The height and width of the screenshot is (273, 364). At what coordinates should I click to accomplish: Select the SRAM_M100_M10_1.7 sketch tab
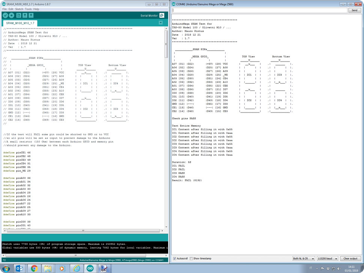point(20,23)
